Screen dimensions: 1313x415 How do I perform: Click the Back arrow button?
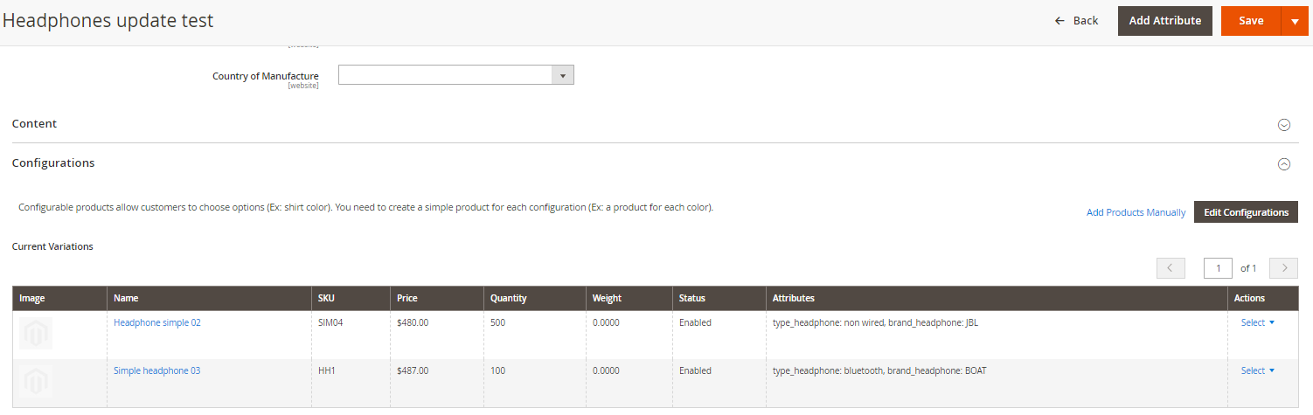coord(1076,21)
